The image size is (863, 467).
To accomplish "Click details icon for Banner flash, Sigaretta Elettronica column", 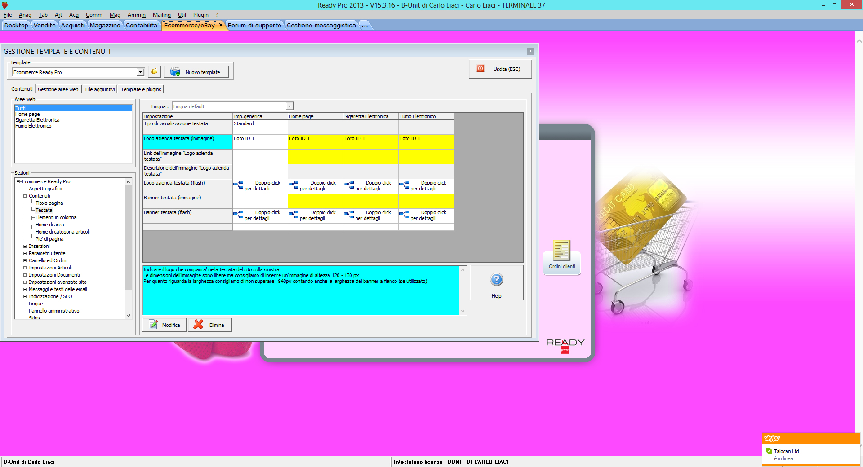I will 349,214.
